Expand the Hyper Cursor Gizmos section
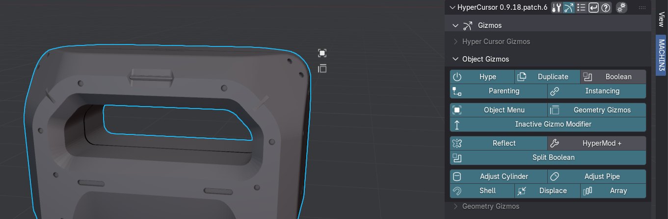The height and width of the screenshot is (219, 668). (496, 42)
